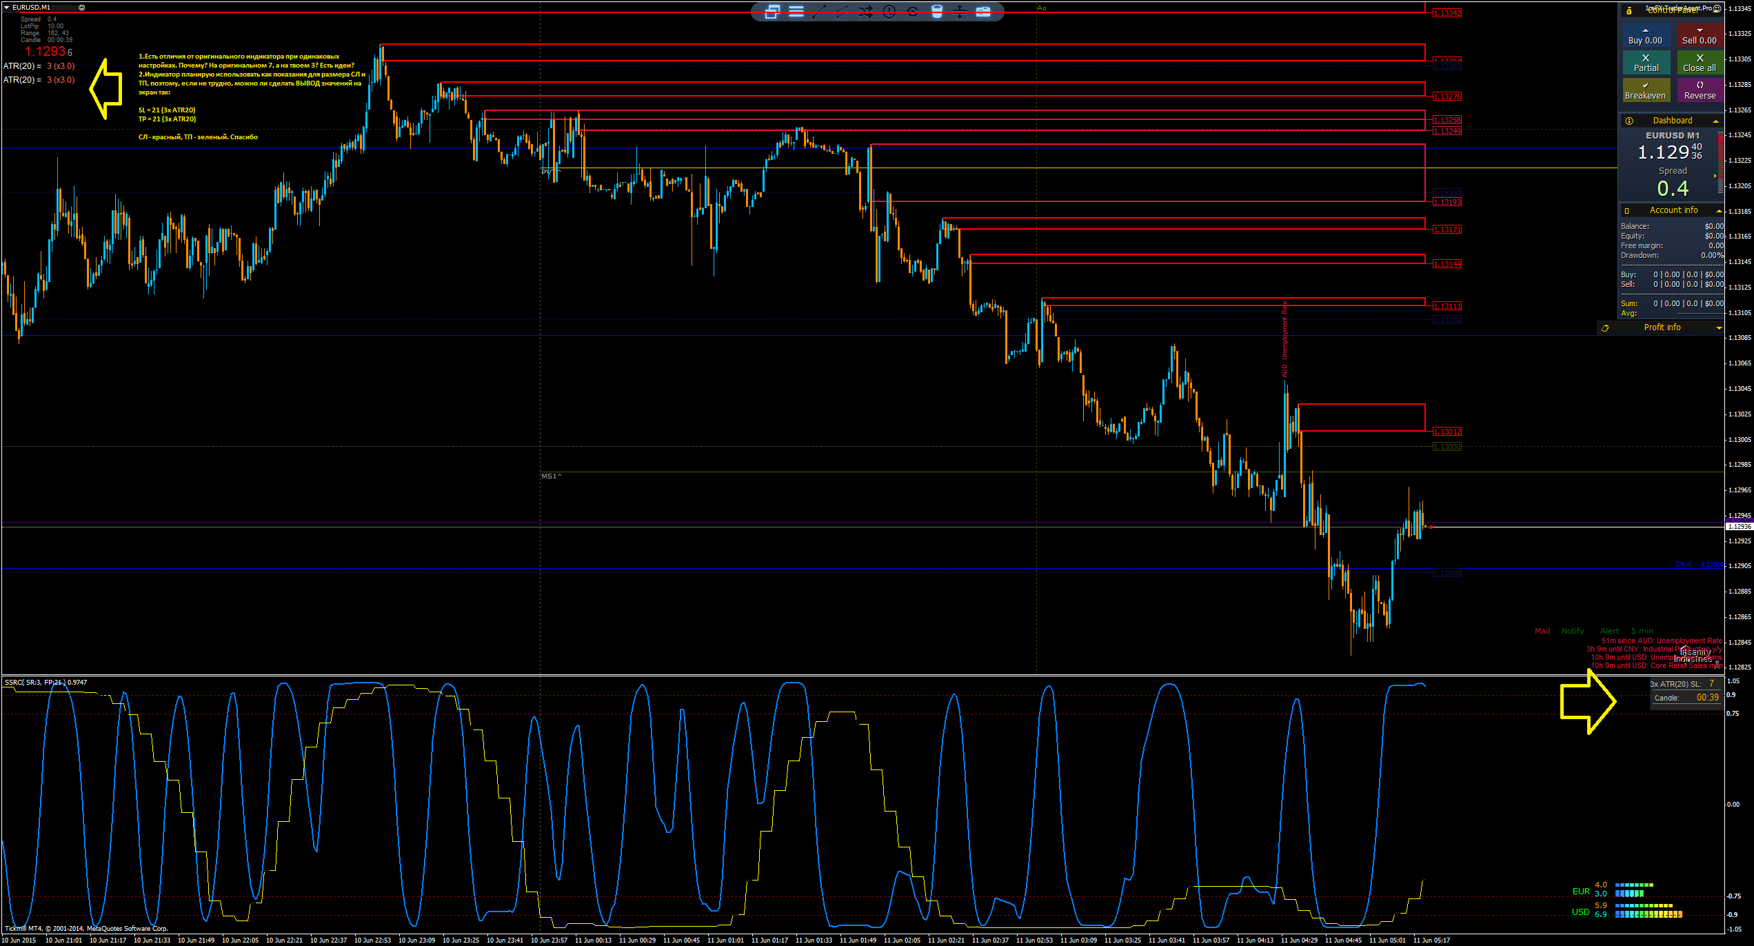
Task: Toggle the Mail news notification
Action: [1542, 631]
